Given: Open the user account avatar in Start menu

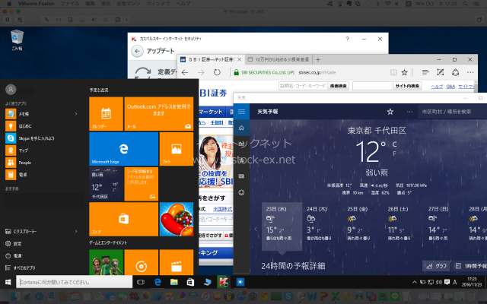Looking at the screenshot, I should [11, 90].
